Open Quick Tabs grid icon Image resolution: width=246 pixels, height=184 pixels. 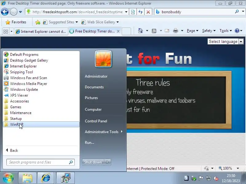(x=6, y=32)
